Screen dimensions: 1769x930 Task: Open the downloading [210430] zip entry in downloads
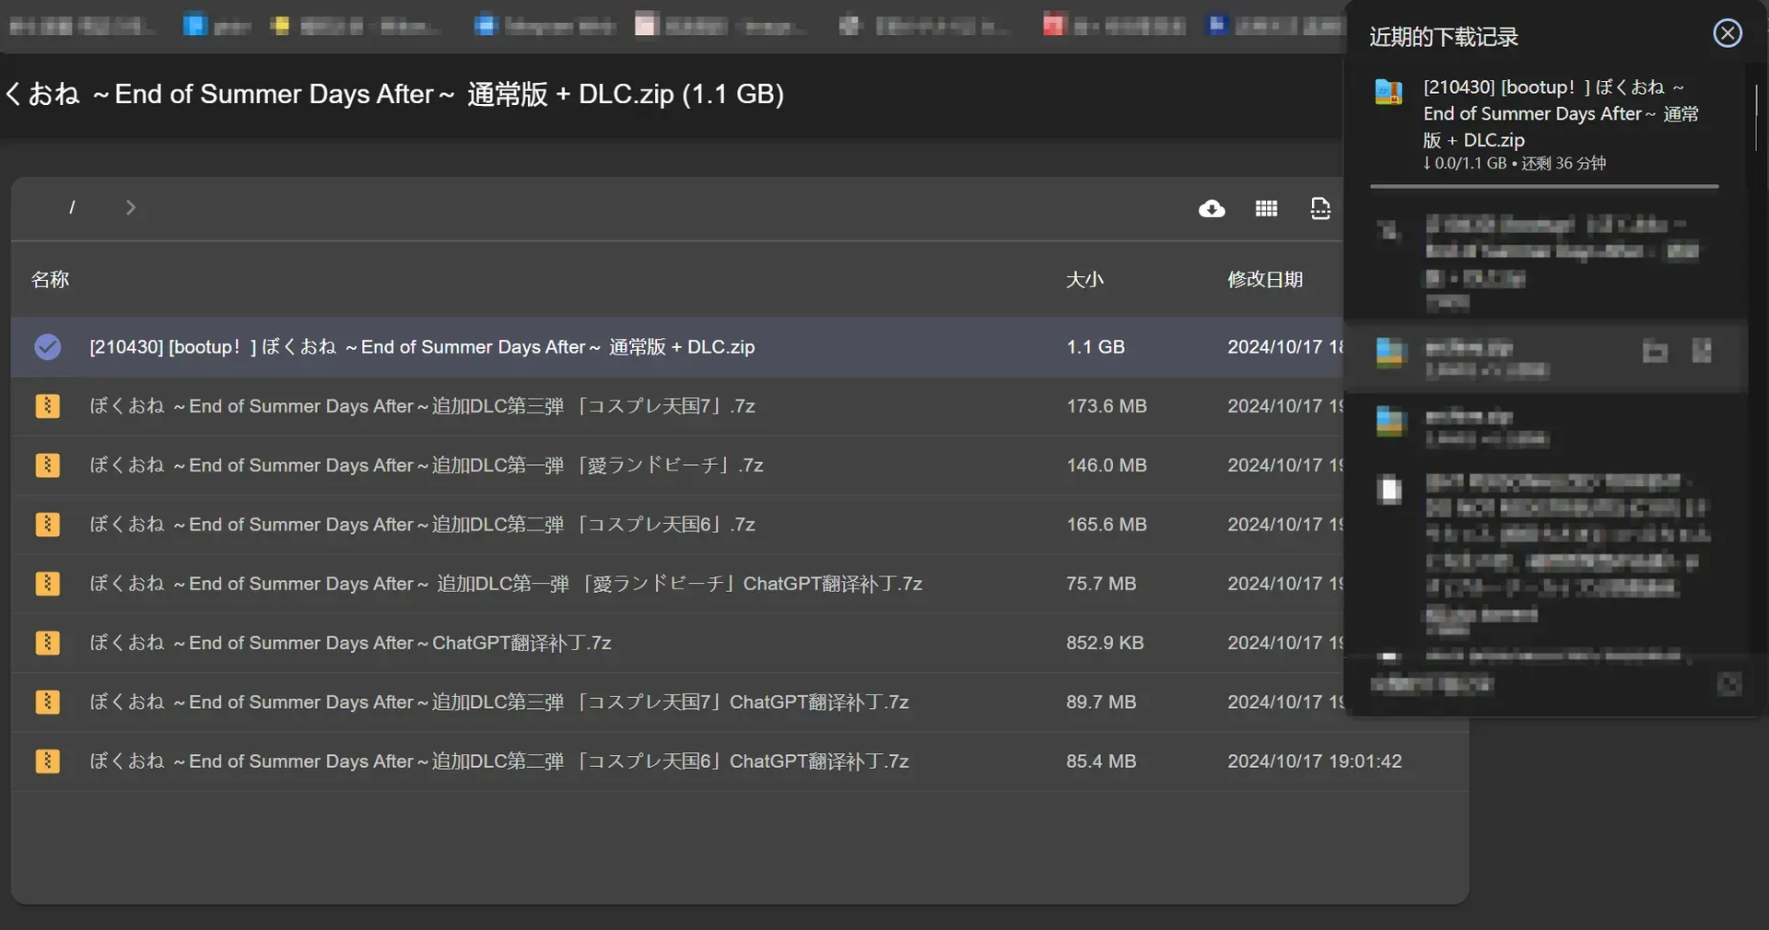1561,113
